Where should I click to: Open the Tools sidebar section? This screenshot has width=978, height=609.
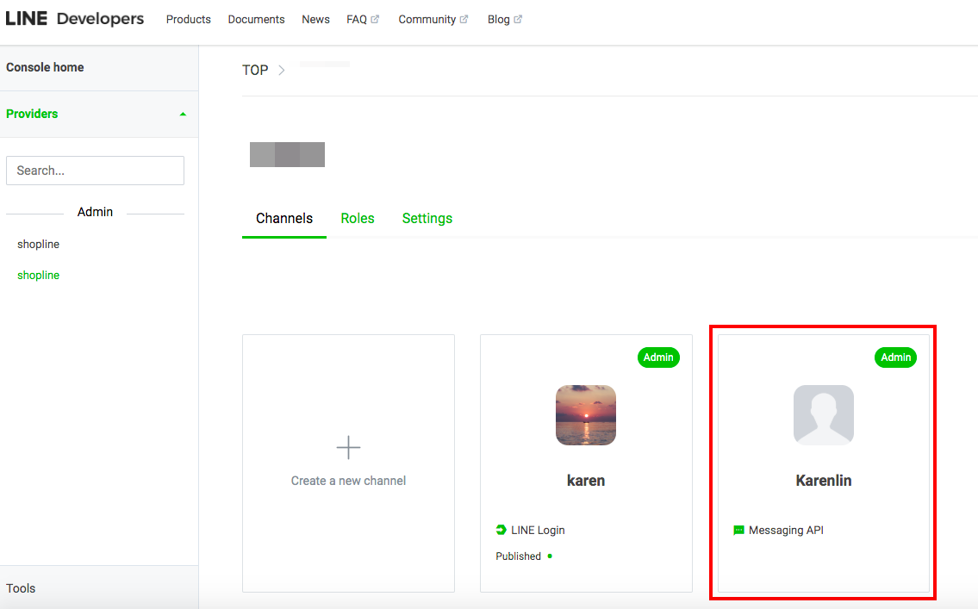tap(21, 588)
